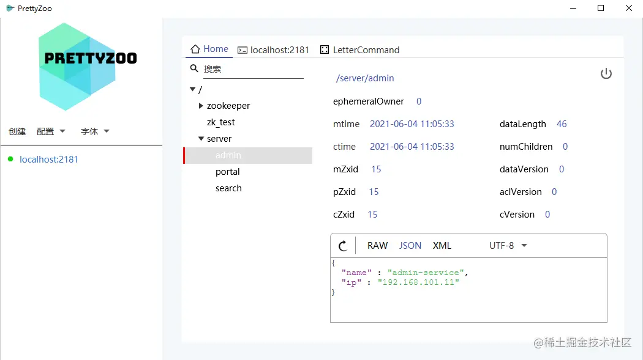Select the zookeeper tree node label
Screen dimensions: 643x360
pyautogui.click(x=228, y=106)
